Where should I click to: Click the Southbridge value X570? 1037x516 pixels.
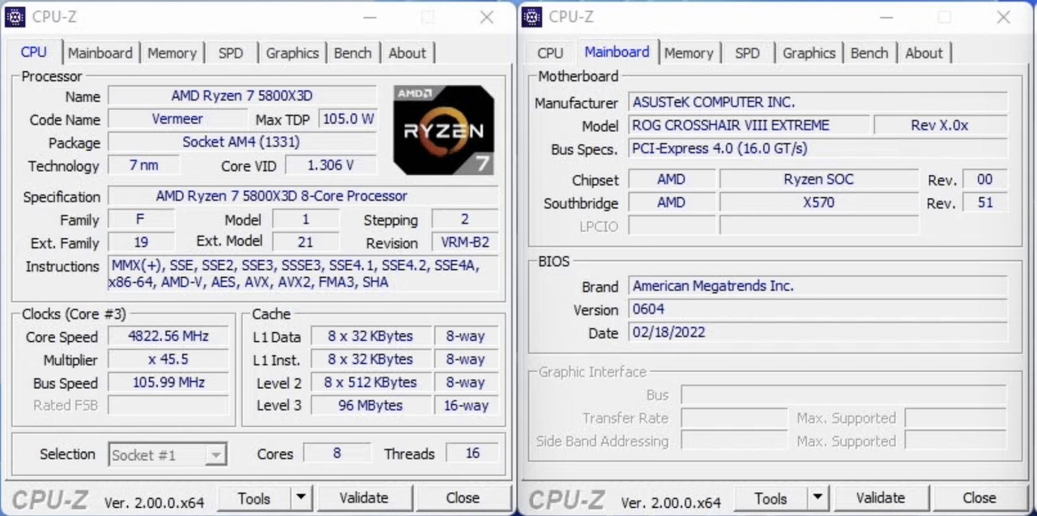pos(819,203)
